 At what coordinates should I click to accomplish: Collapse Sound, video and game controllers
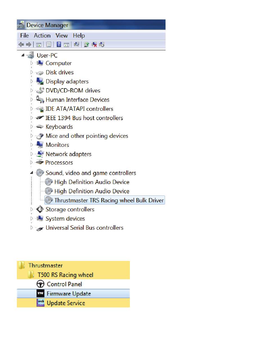[x=32, y=173]
